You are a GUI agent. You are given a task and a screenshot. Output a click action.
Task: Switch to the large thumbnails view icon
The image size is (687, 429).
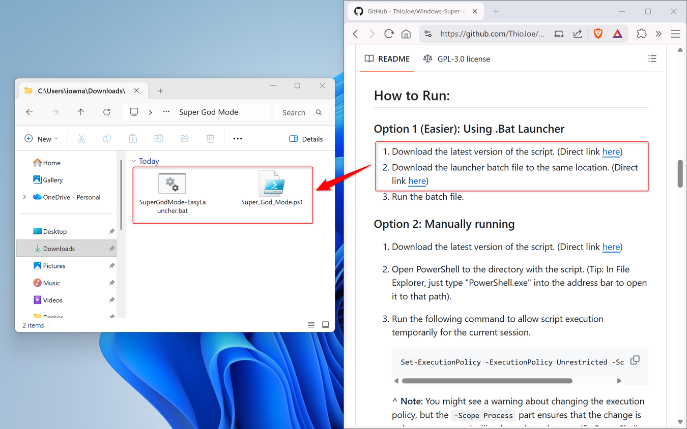(x=325, y=325)
